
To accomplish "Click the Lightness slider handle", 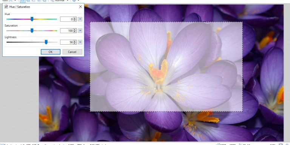I will tap(46, 42).
